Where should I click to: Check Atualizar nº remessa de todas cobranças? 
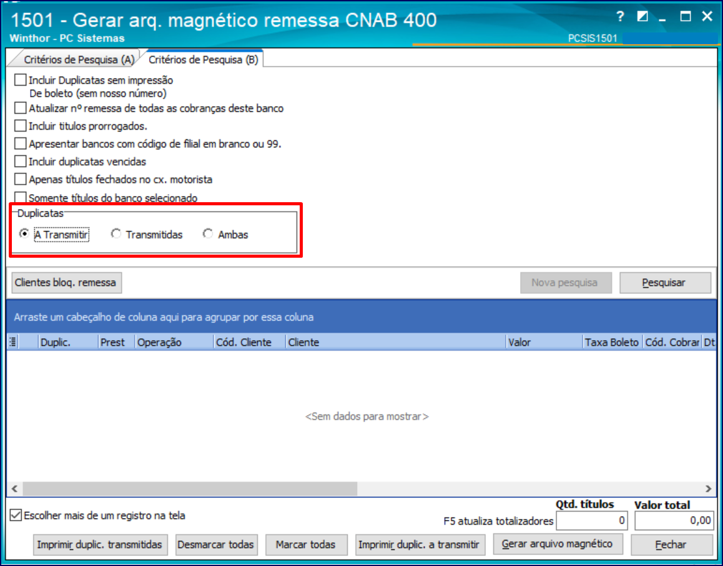point(20,108)
